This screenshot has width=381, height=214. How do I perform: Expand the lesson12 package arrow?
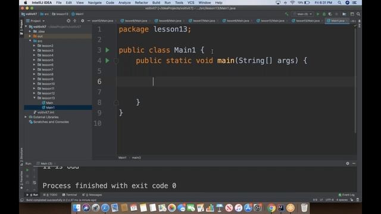tap(35, 93)
